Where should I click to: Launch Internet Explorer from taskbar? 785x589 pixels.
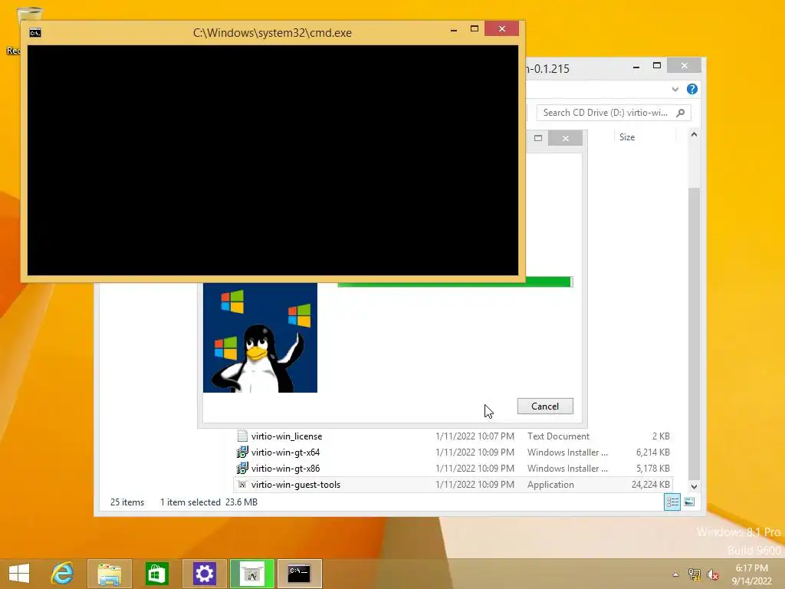[63, 574]
